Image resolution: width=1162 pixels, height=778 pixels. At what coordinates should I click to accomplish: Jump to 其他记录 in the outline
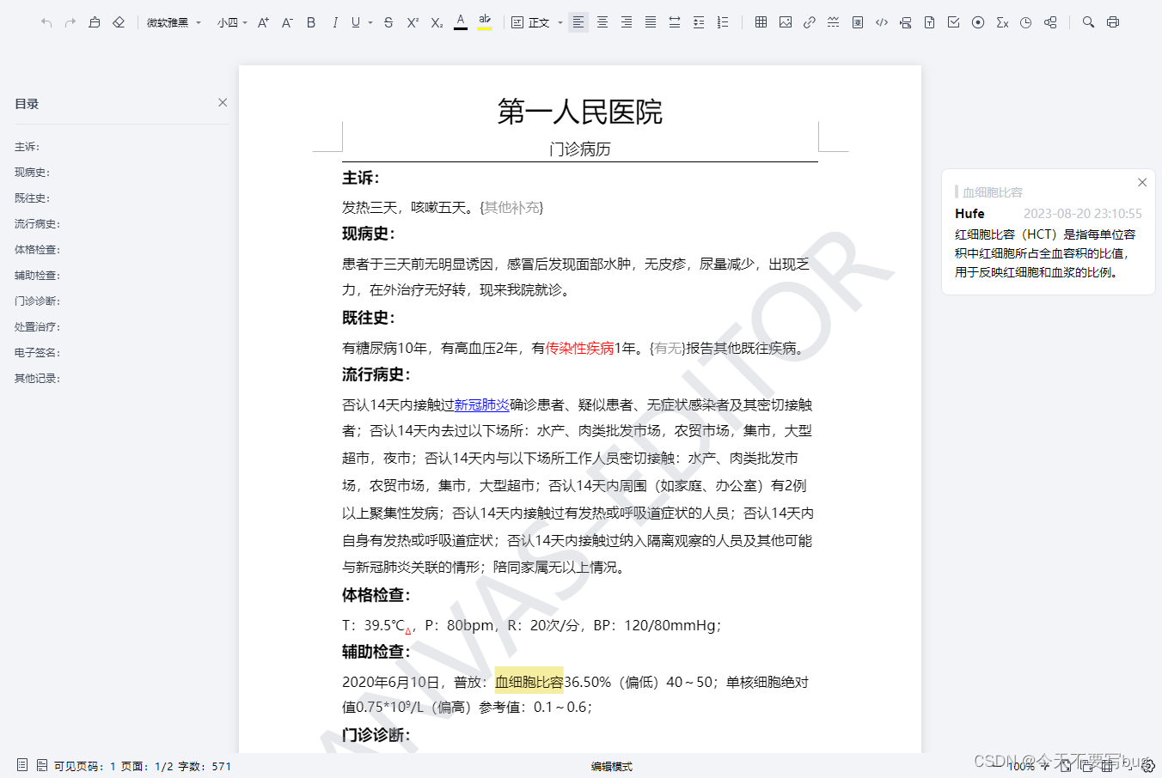click(x=37, y=379)
